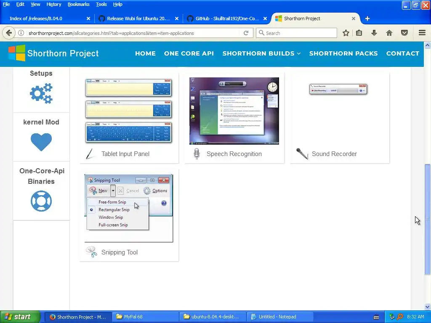Switch to ubuntu-8.04.4-deskt taskbar folder
The width and height of the screenshot is (431, 323).
[x=213, y=317]
